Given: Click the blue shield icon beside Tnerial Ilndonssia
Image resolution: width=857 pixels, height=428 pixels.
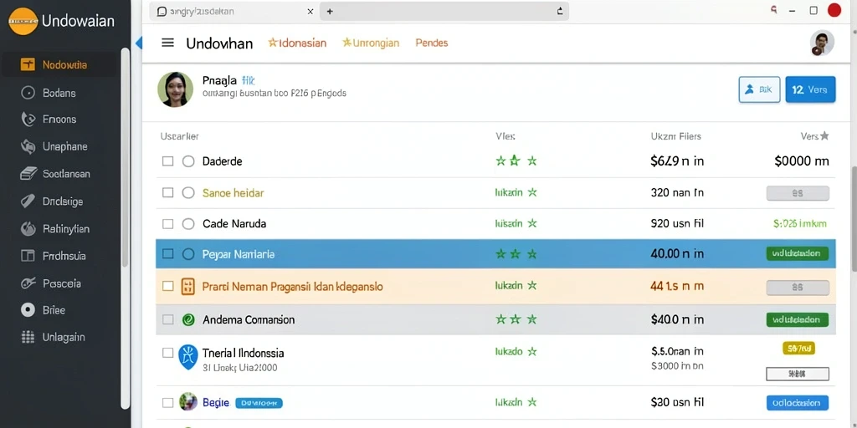Looking at the screenshot, I should 187,357.
